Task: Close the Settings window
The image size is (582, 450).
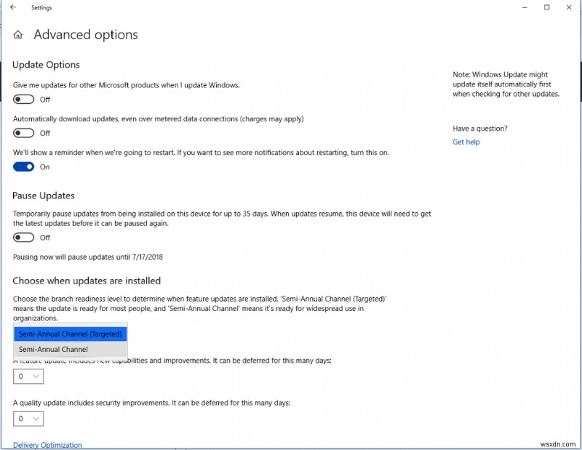Action: [x=570, y=7]
